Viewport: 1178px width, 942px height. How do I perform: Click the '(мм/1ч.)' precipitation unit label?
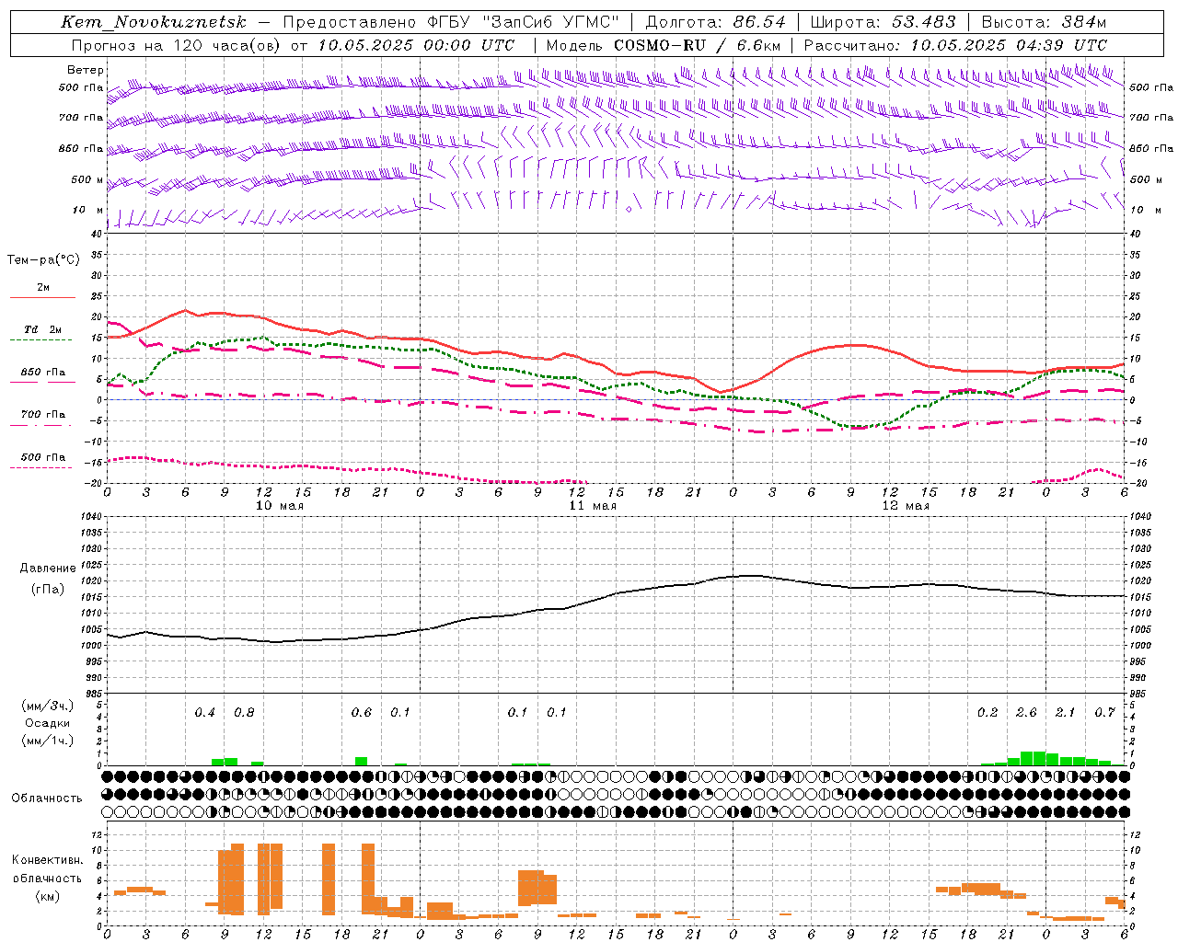coord(47,741)
